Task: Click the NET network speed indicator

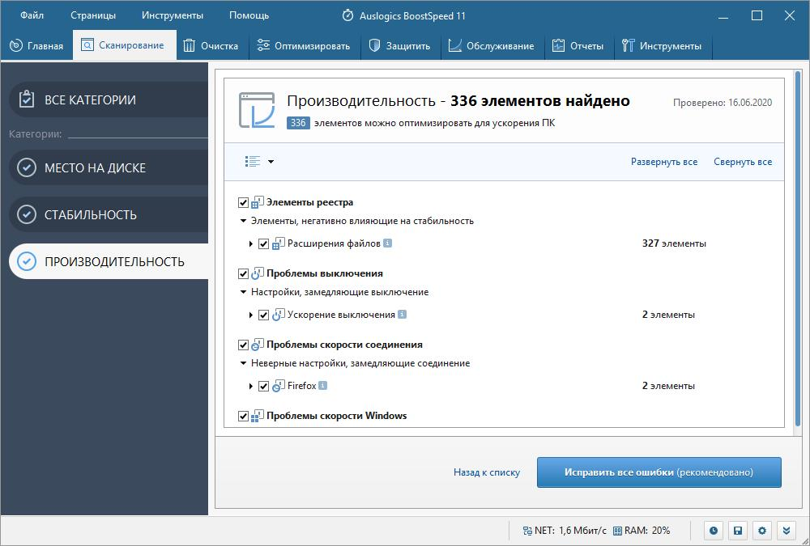Action: coord(565,531)
